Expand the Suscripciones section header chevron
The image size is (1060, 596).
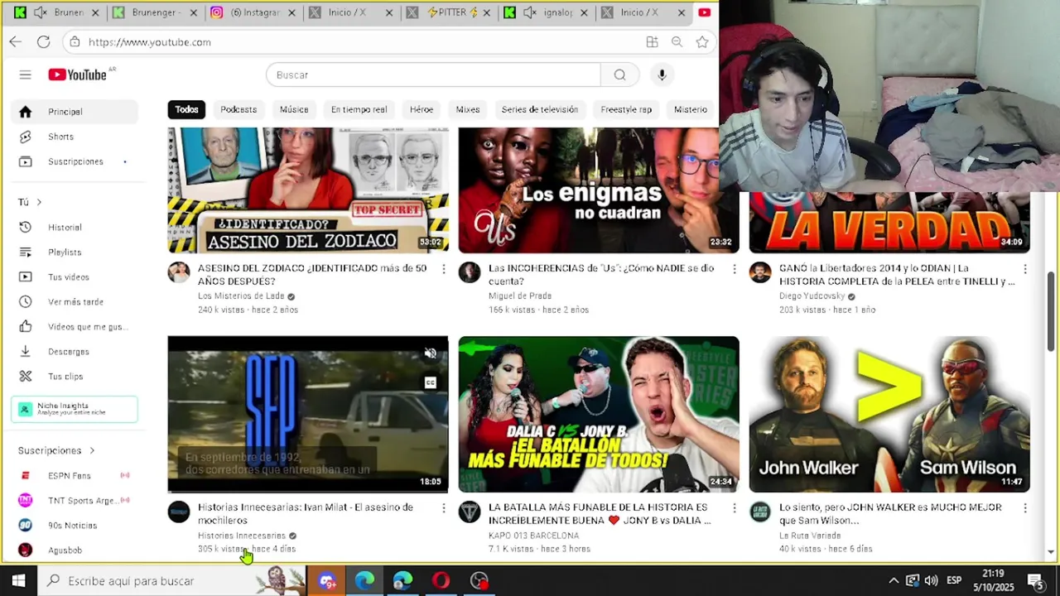(x=92, y=450)
